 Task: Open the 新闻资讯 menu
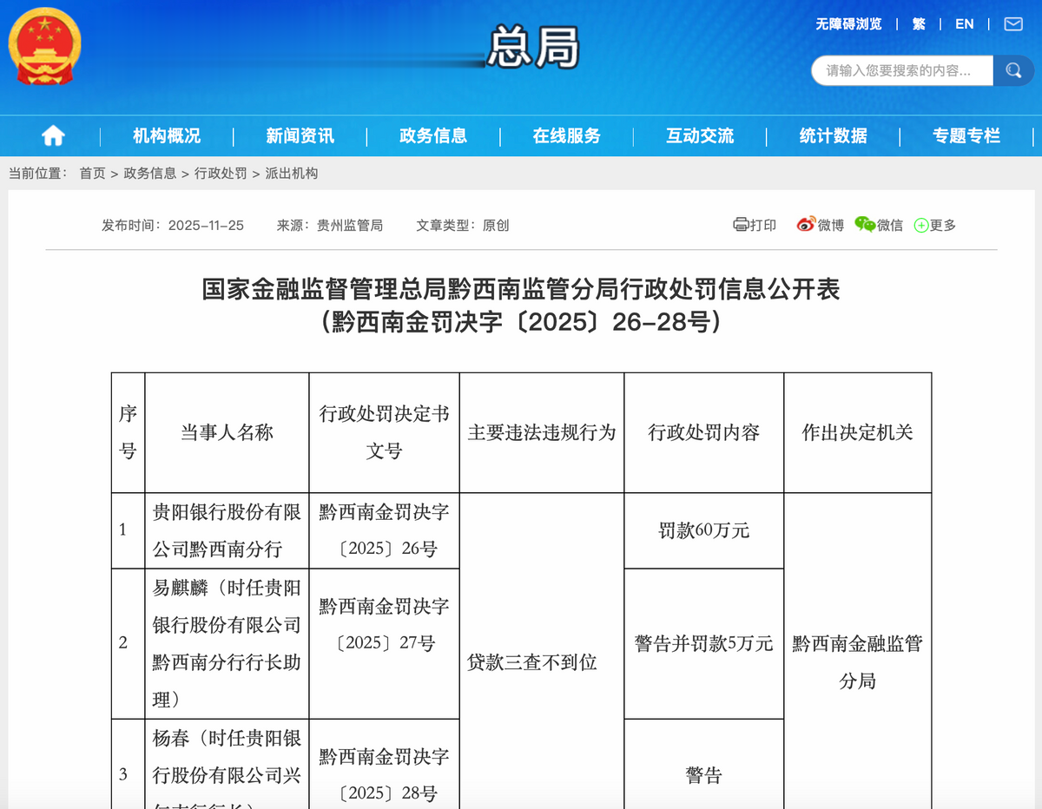[x=300, y=135]
